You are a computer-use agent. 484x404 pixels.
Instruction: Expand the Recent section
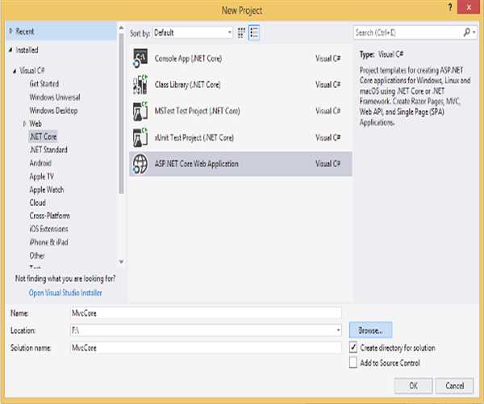[10, 32]
